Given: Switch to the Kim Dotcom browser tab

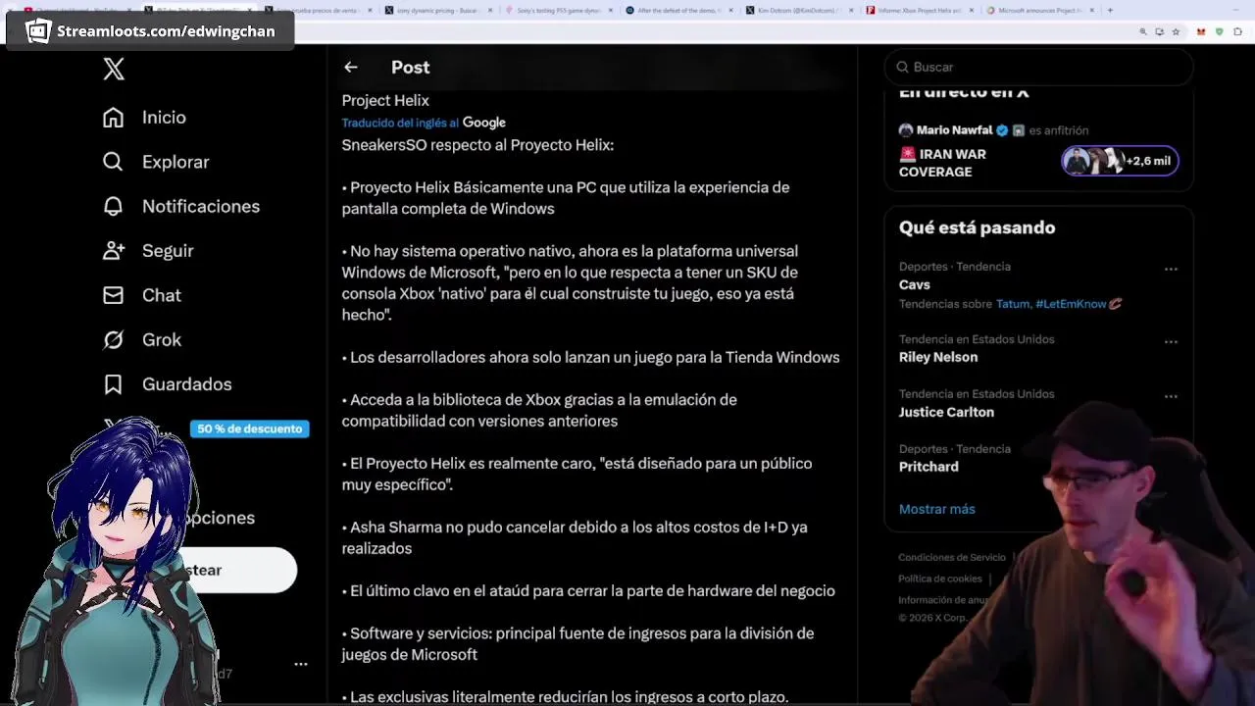Looking at the screenshot, I should (799, 10).
